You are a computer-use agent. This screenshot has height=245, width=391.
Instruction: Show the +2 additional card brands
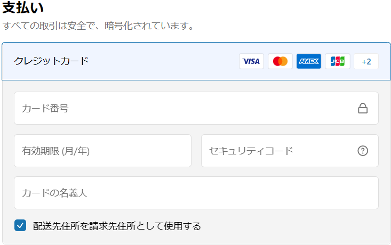pos(366,61)
